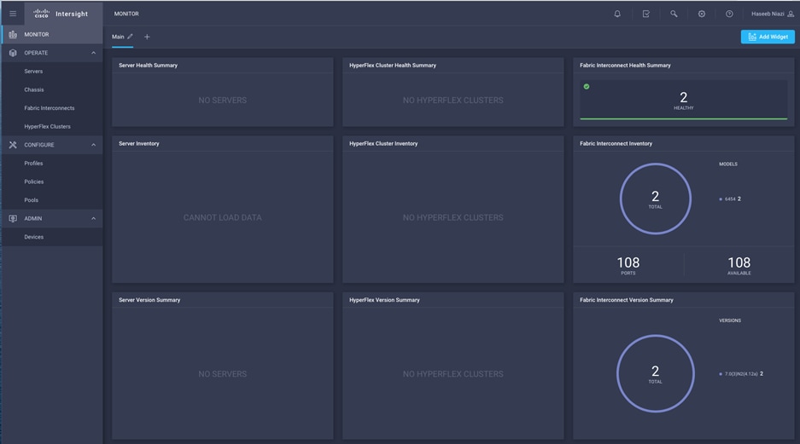Click the Add Widget button

[768, 37]
